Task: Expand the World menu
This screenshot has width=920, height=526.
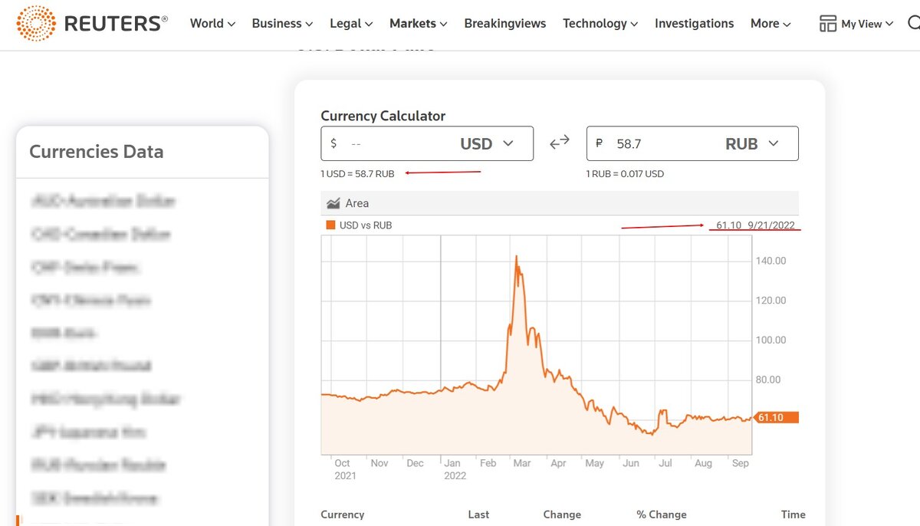Action: tap(212, 24)
